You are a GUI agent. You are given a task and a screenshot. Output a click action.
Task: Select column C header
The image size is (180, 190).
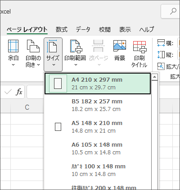27,107
